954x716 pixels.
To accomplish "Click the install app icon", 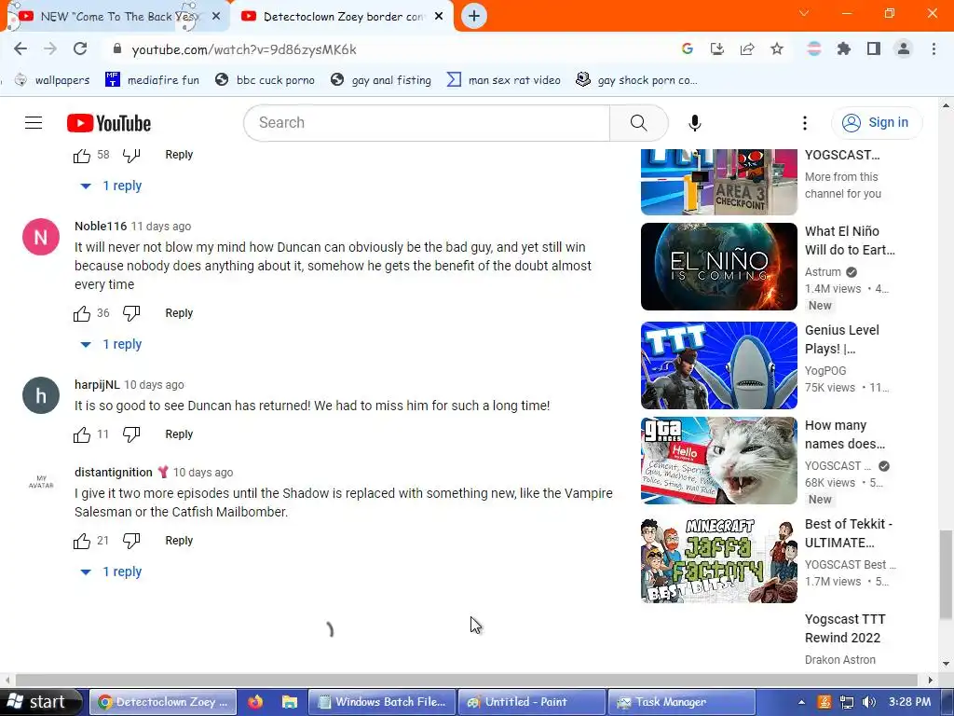I will [x=717, y=49].
